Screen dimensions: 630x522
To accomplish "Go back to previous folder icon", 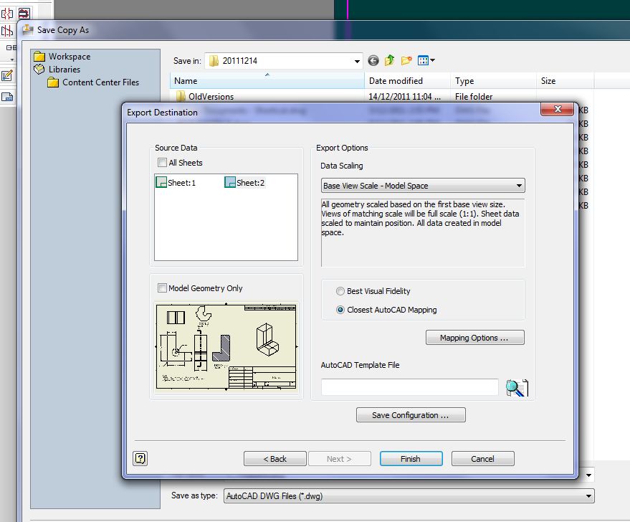I will point(373,61).
